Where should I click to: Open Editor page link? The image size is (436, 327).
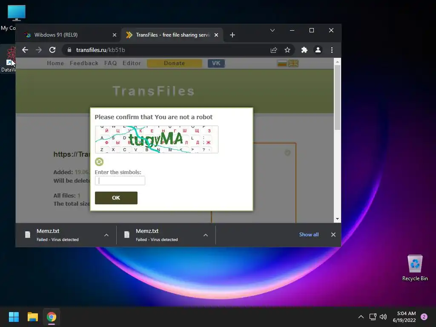(x=132, y=63)
